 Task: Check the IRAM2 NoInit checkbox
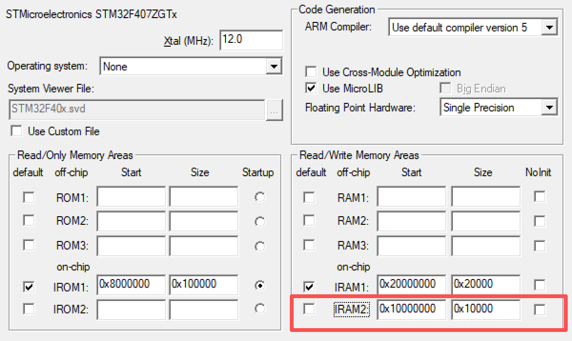[540, 310]
